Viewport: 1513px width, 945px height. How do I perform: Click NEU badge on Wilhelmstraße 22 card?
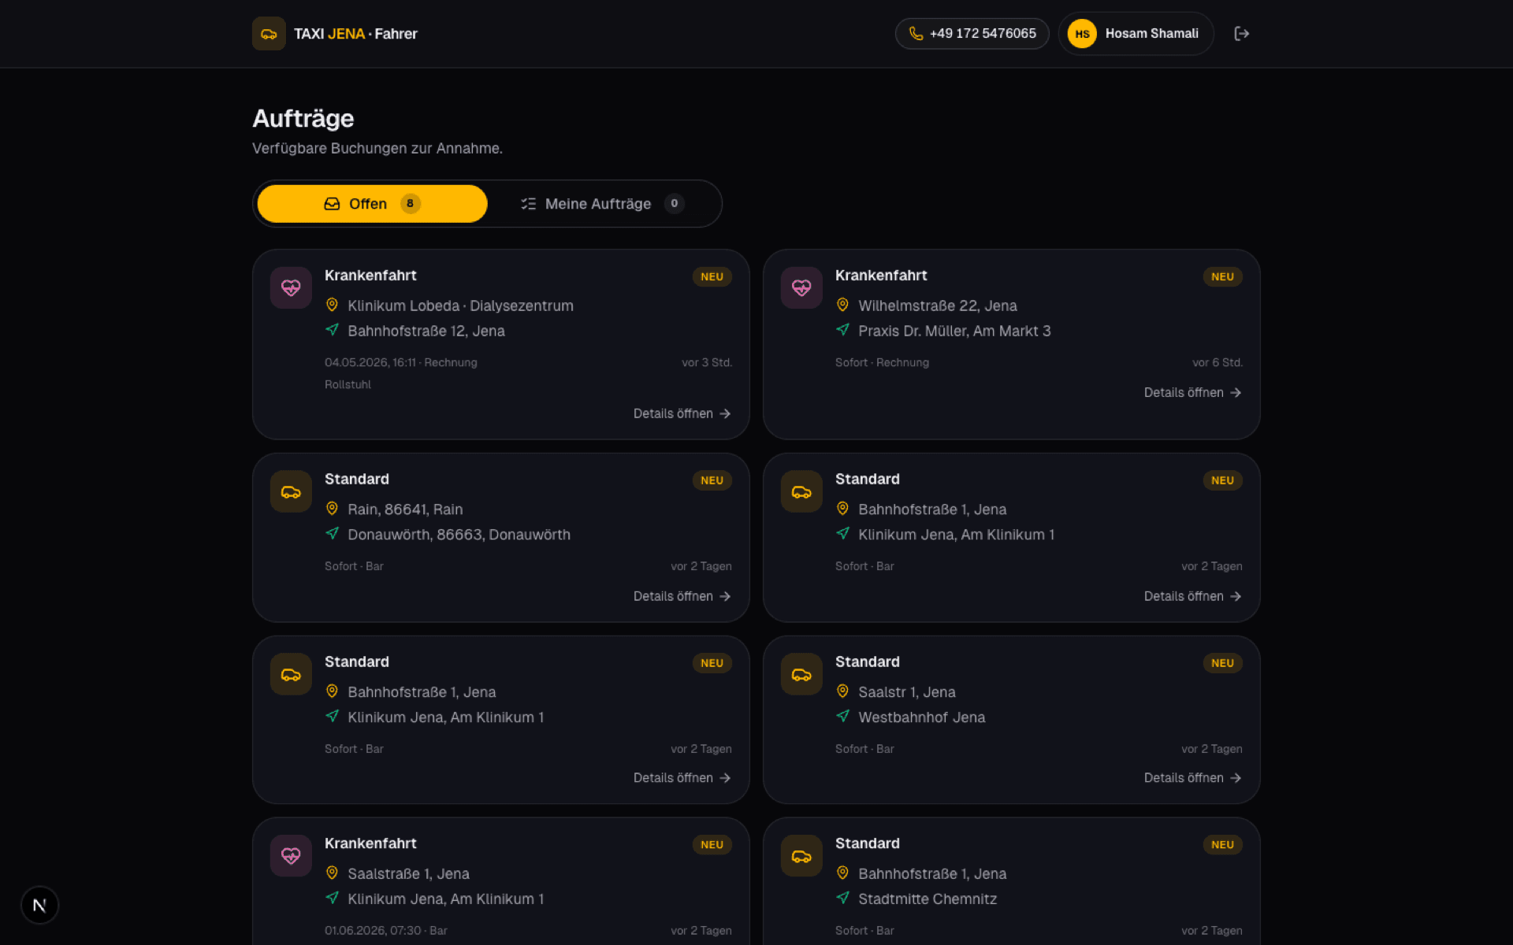coord(1222,276)
